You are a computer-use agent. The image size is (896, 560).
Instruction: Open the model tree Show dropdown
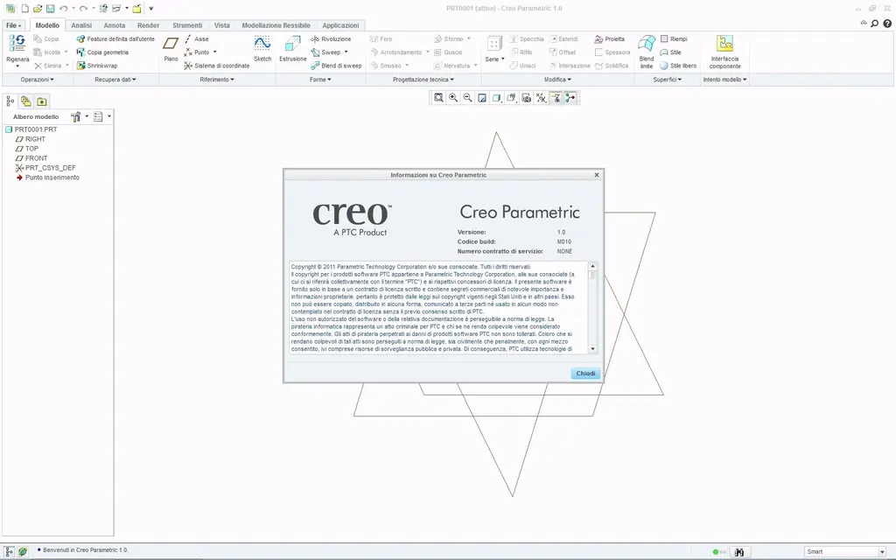coord(101,116)
